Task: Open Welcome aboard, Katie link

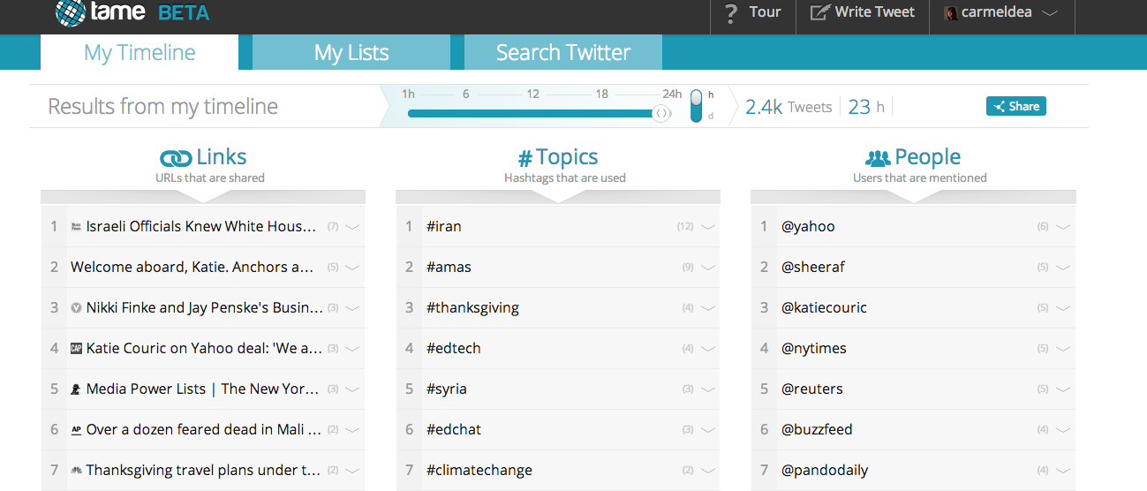Action: click(x=192, y=268)
